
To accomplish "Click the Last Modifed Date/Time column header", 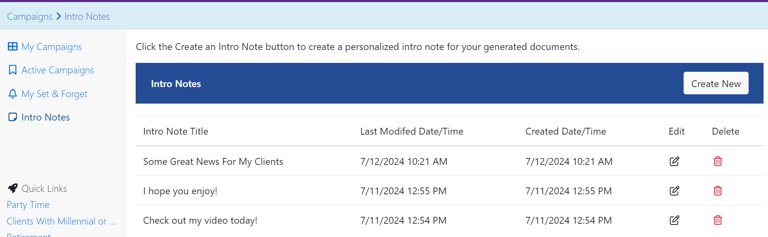I will click(x=412, y=131).
